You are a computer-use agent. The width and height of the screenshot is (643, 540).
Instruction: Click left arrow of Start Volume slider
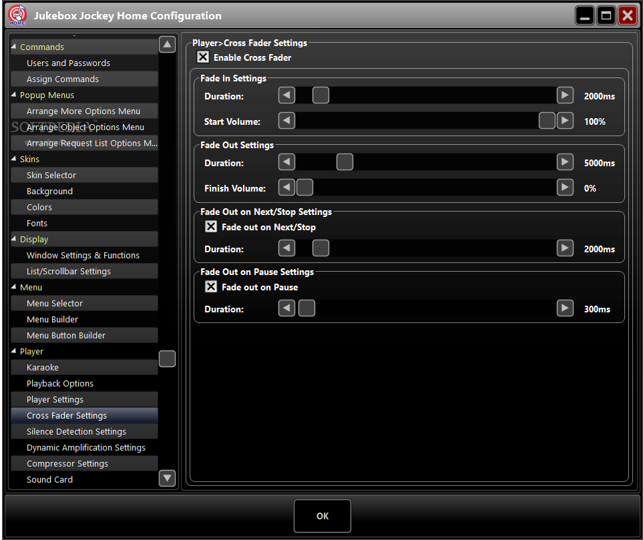(x=286, y=121)
